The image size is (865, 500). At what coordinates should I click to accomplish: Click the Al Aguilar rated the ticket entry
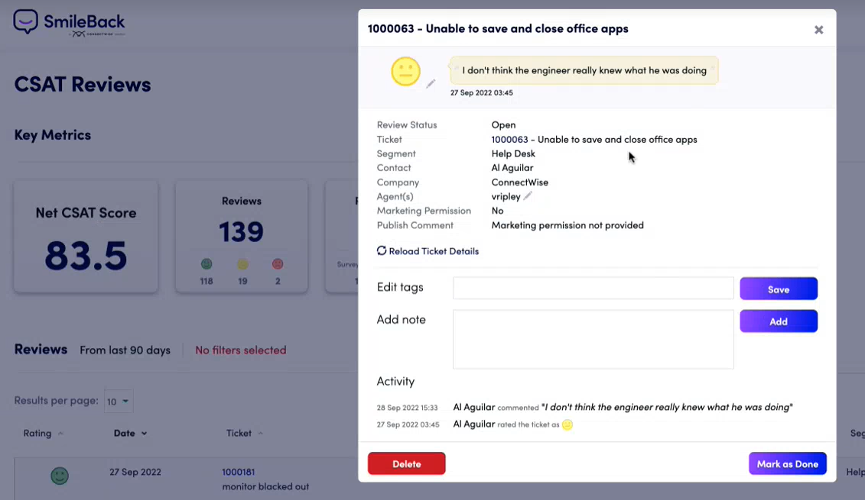pyautogui.click(x=513, y=424)
